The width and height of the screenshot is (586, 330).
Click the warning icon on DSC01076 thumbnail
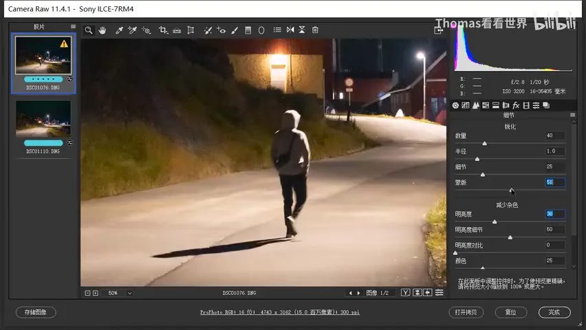point(64,44)
